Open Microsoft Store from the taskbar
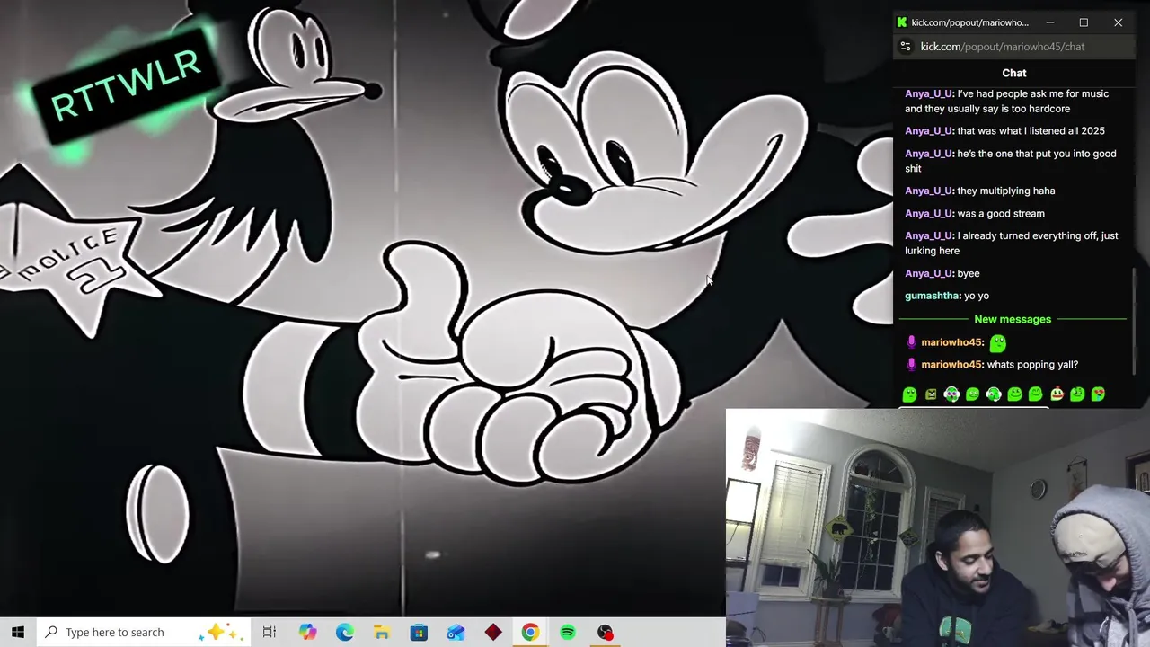Image resolution: width=1150 pixels, height=647 pixels. point(419,632)
